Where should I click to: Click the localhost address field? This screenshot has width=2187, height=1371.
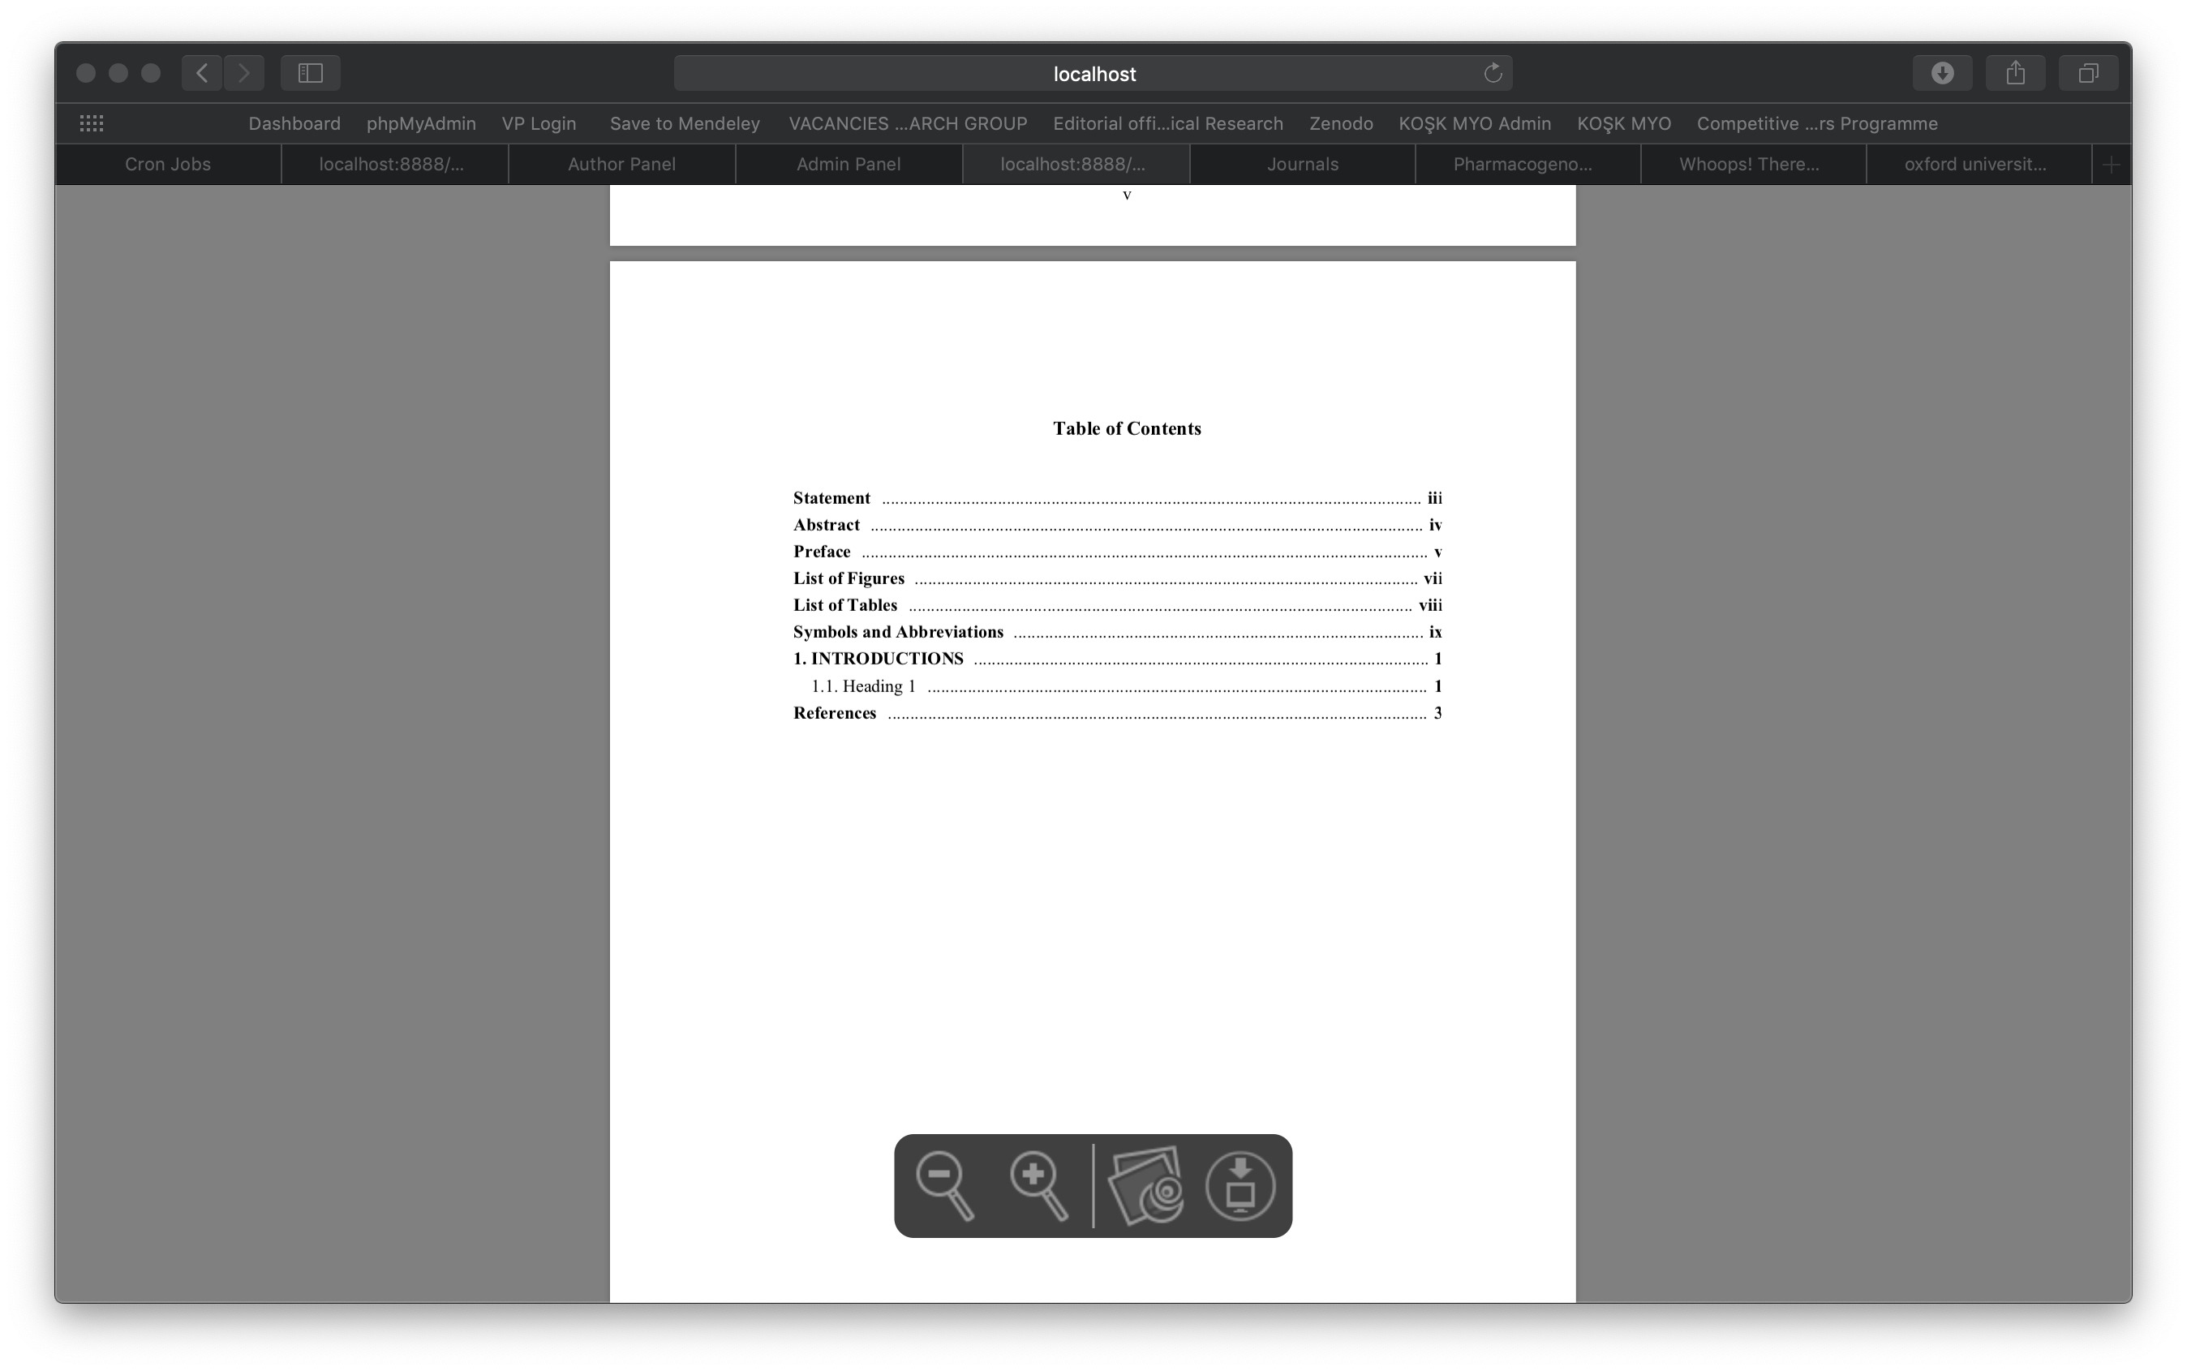[1093, 74]
